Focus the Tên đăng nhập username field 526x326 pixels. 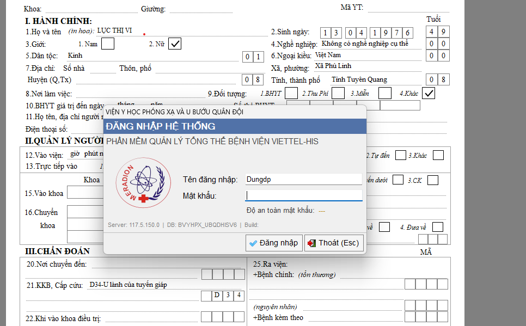(x=303, y=179)
